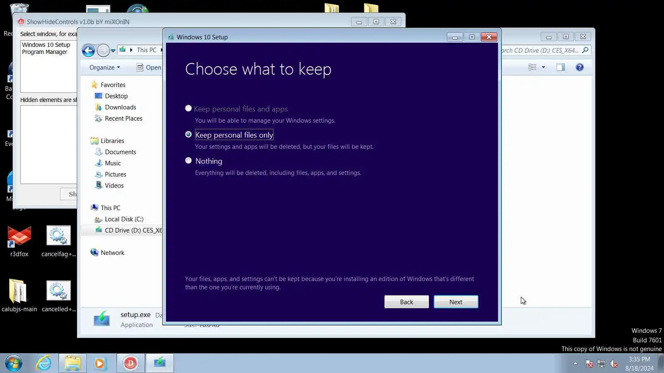The image size is (664, 373).
Task: Select "Program Manager" in ShowHideControls list
Action: (44, 52)
